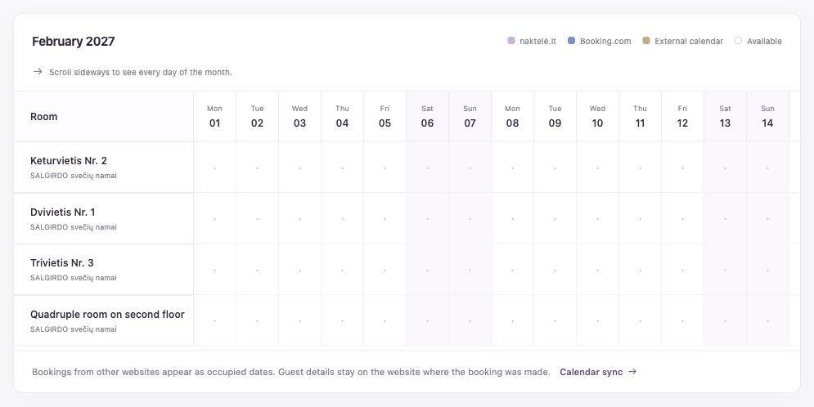Select the Keturvietis Nr. 2 room row
The width and height of the screenshot is (814, 407).
[104, 168]
